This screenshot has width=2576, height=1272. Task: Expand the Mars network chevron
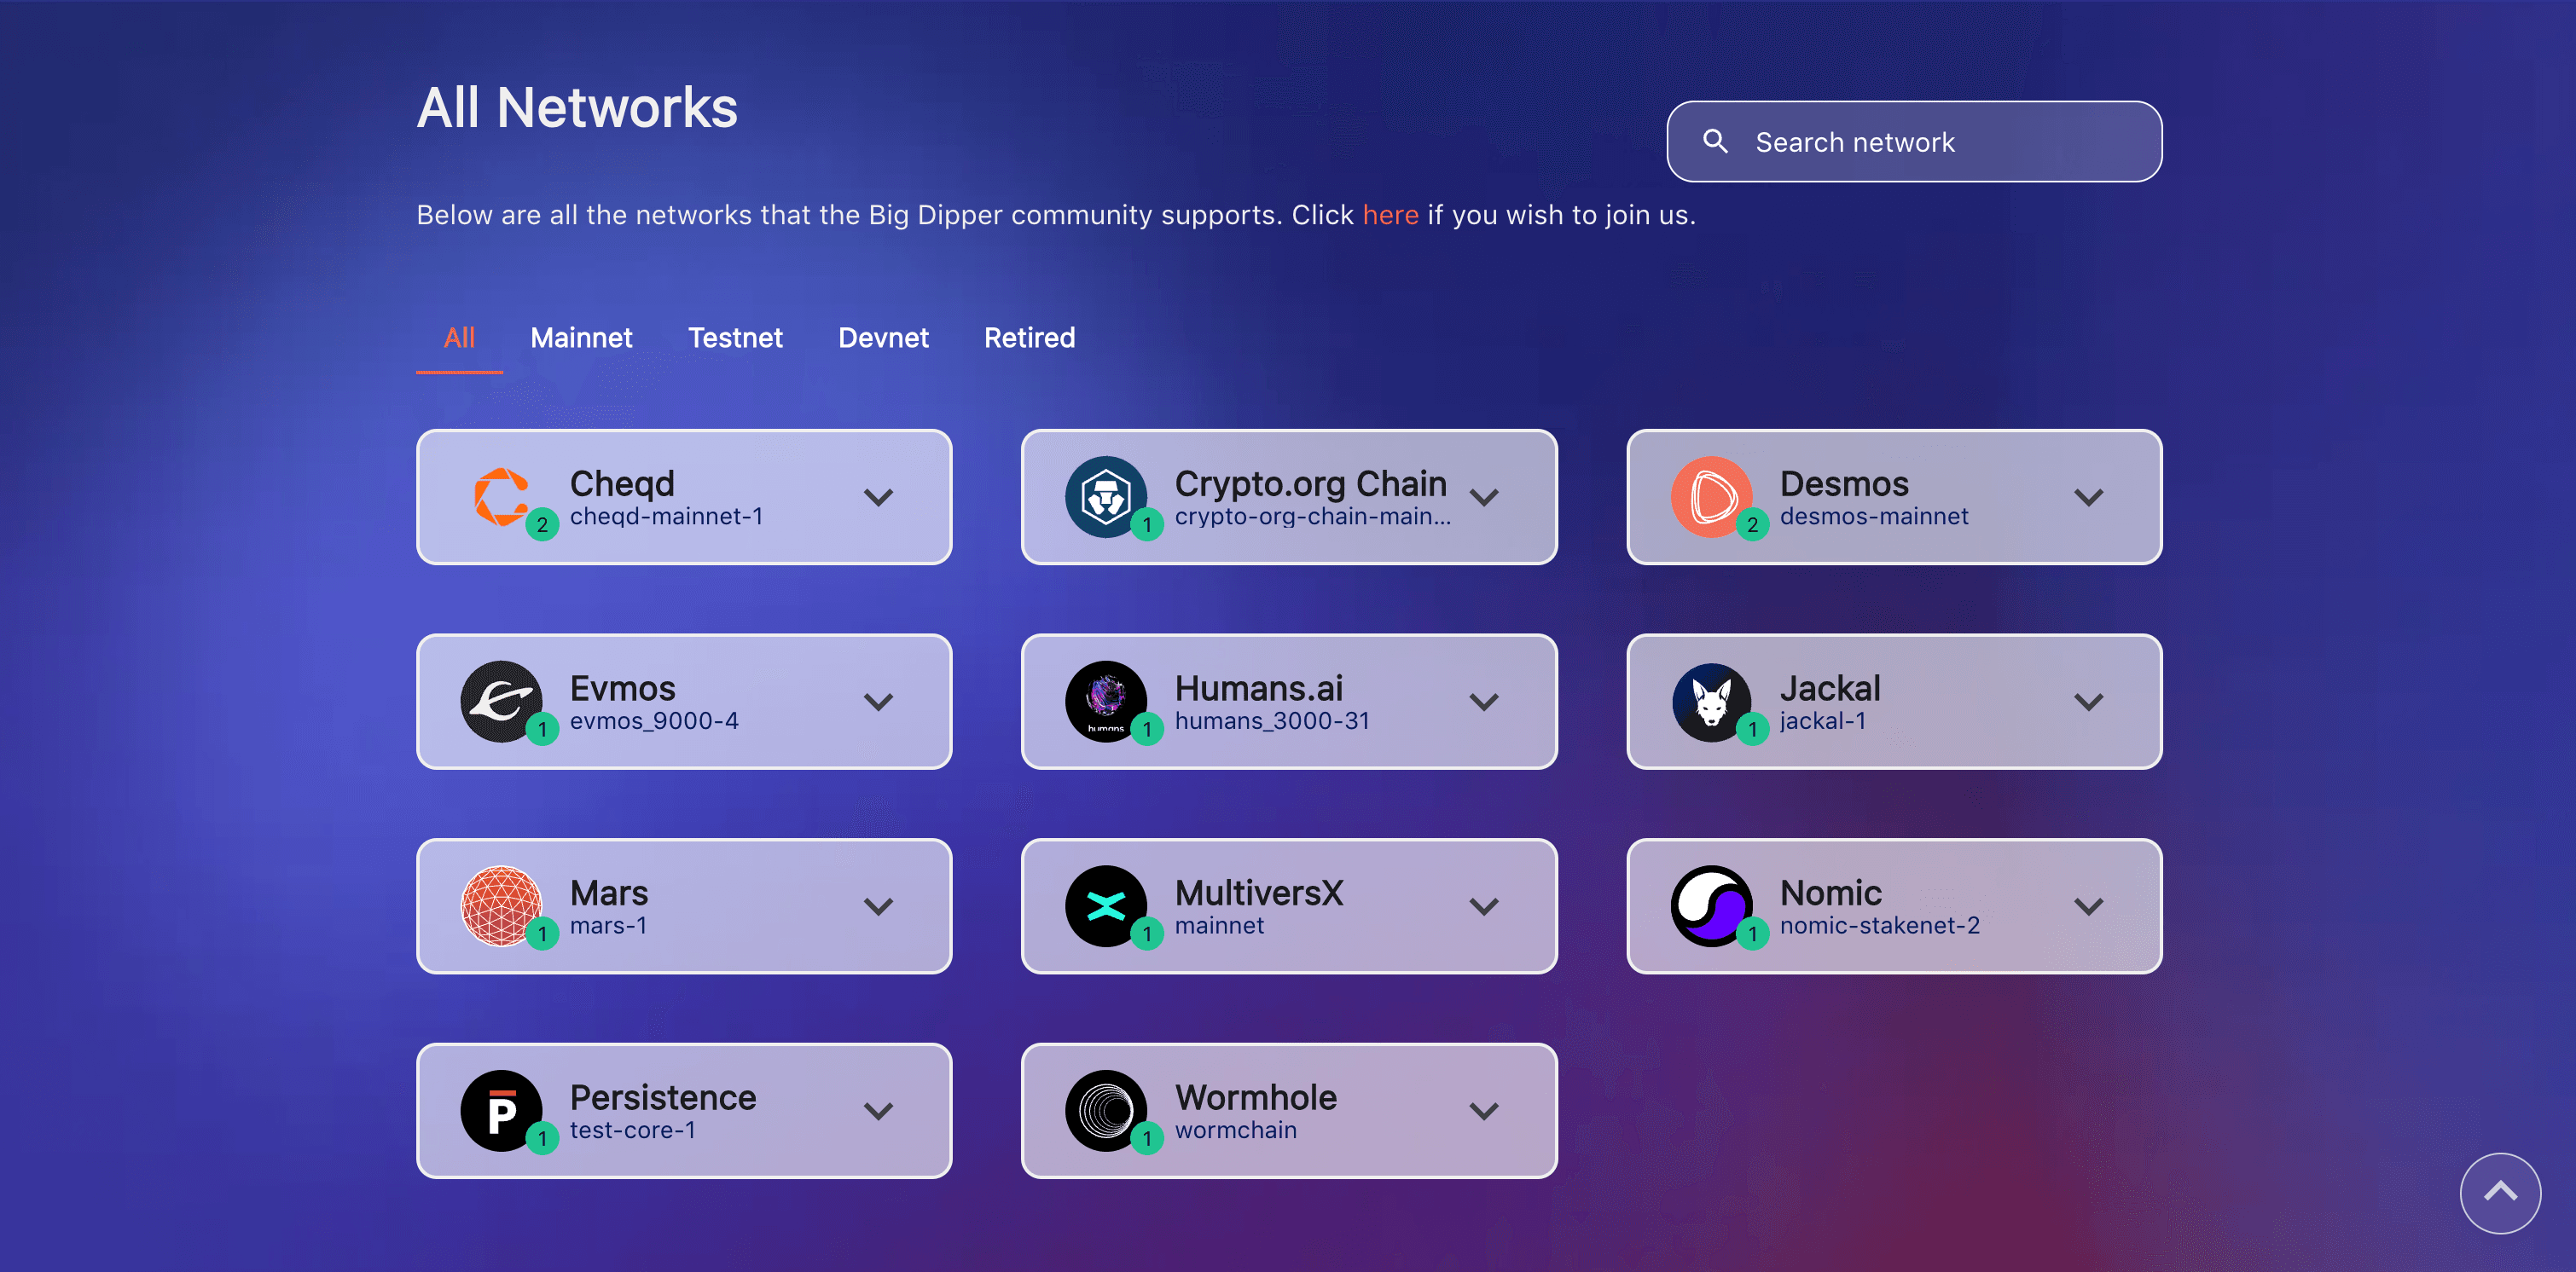point(878,907)
